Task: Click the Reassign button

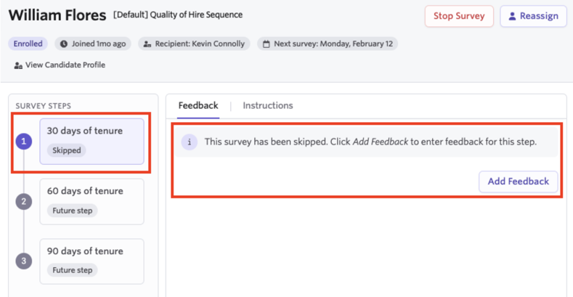Action: [x=533, y=16]
